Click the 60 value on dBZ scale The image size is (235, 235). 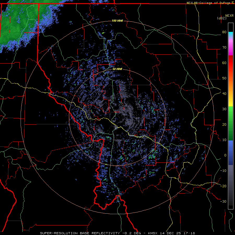pos(224,63)
